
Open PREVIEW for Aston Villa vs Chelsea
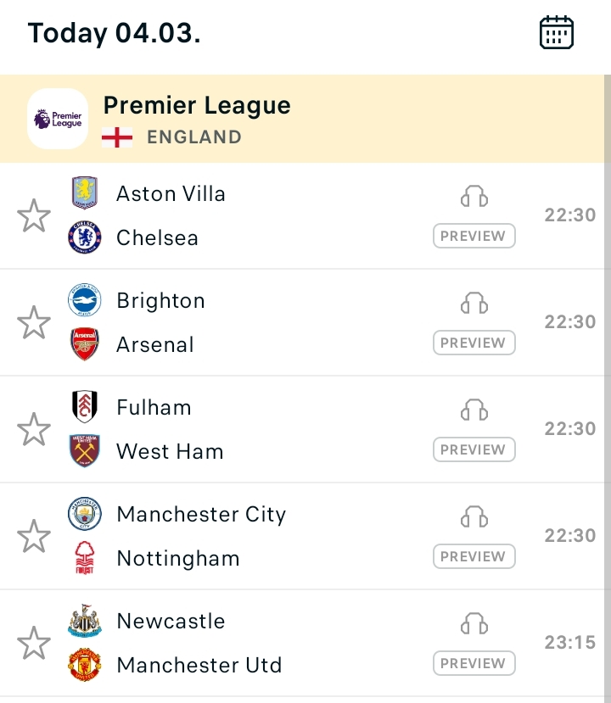point(474,236)
